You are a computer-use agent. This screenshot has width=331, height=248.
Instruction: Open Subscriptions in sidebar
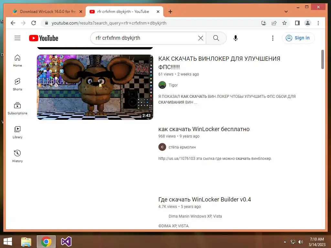pyautogui.click(x=17, y=108)
